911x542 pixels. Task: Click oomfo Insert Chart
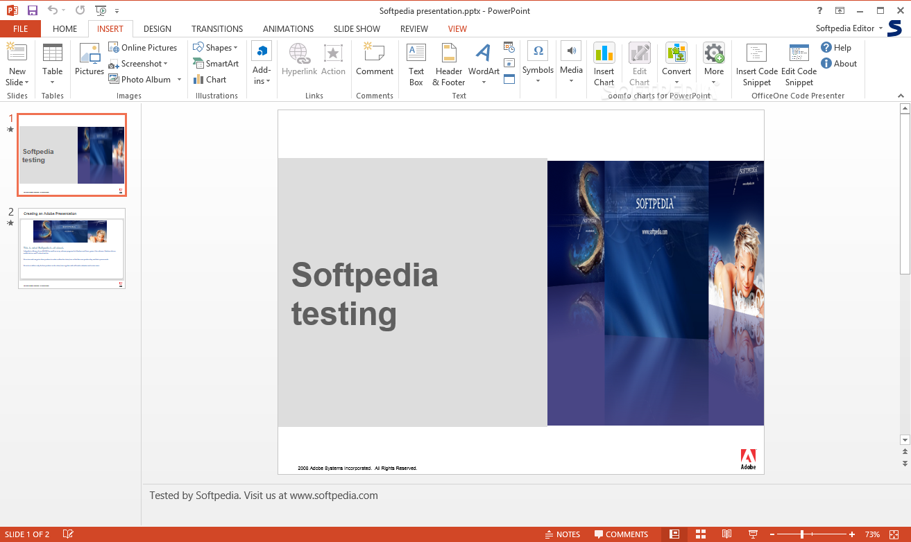pos(604,64)
